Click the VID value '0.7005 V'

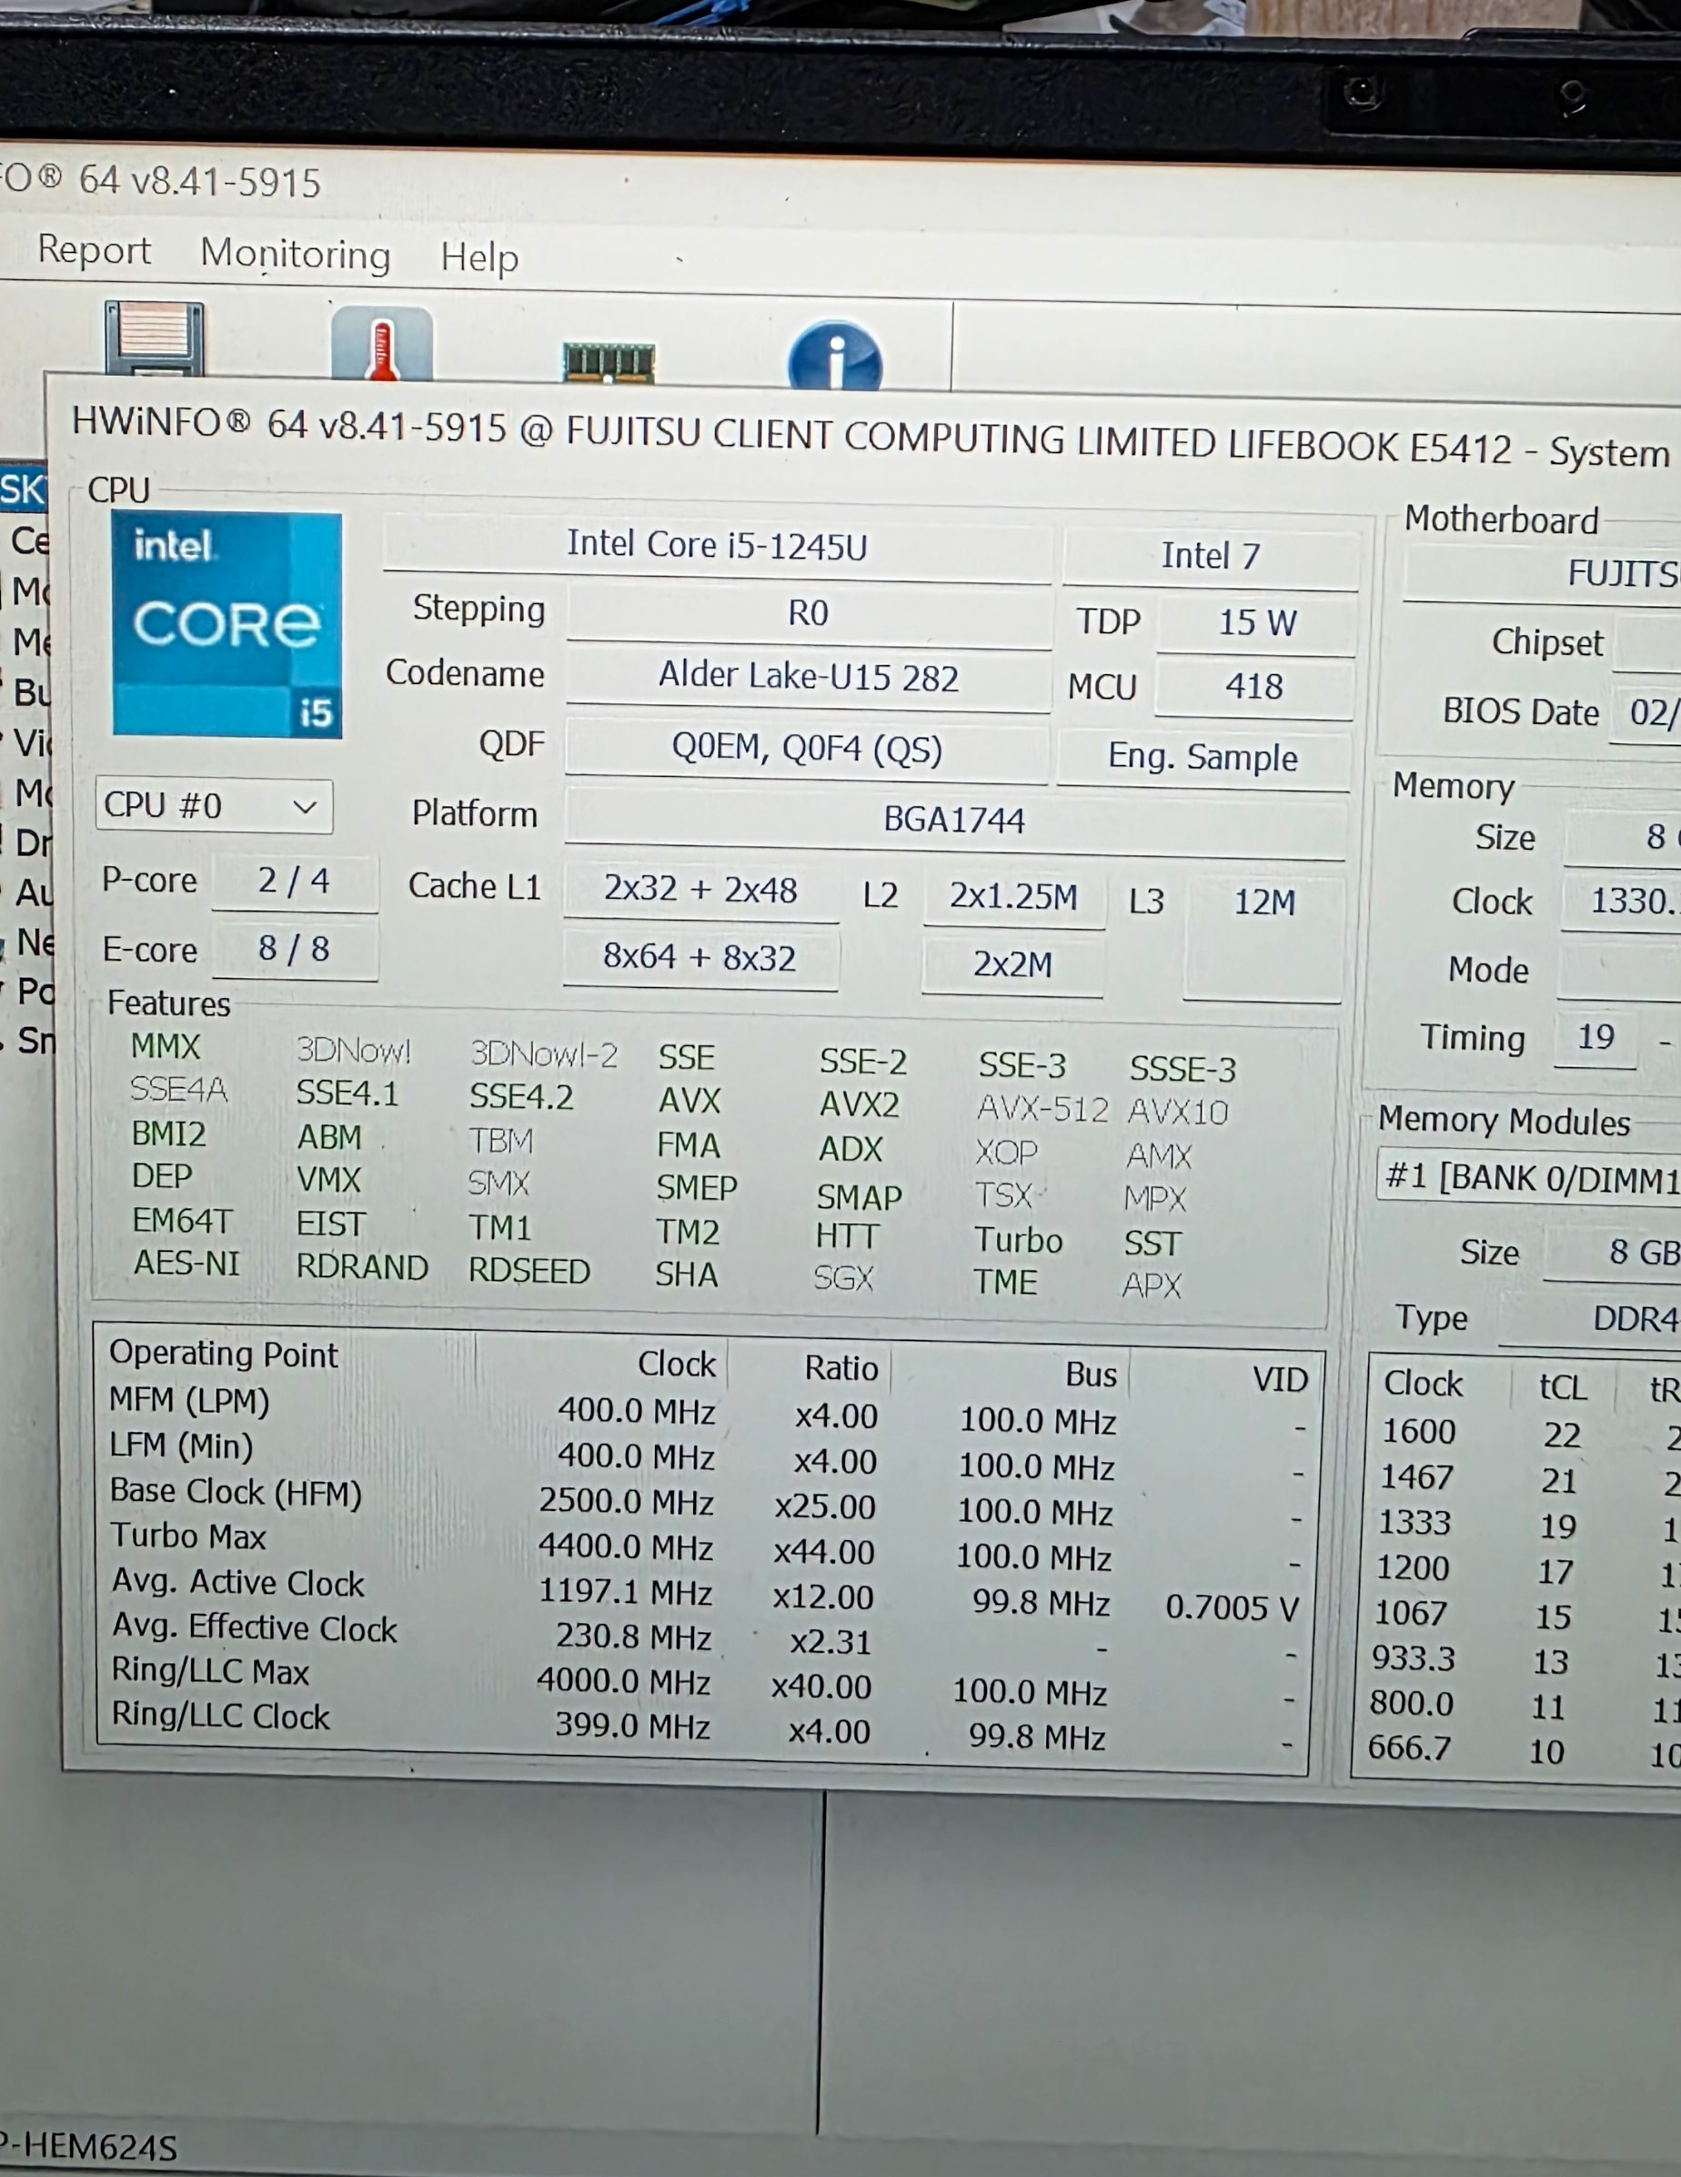(1233, 1607)
